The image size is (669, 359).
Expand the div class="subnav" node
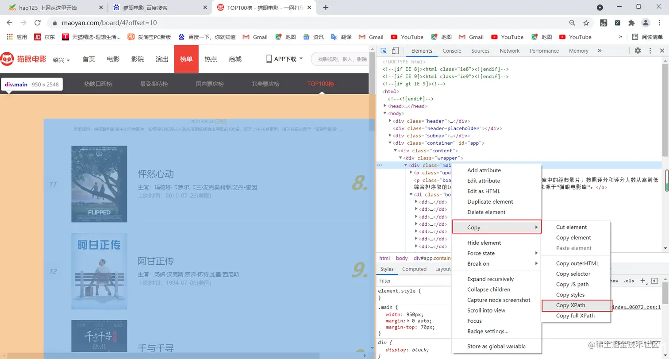click(x=390, y=135)
